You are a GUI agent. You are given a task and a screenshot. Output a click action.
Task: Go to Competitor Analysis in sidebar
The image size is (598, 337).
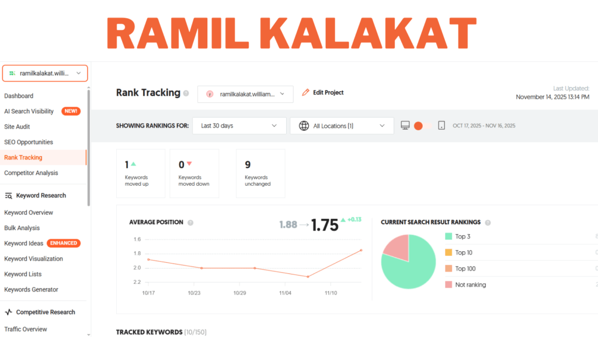(x=31, y=173)
